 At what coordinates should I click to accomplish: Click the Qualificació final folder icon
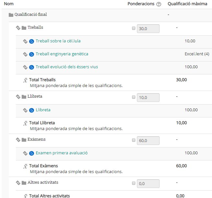pyautogui.click(x=11, y=15)
